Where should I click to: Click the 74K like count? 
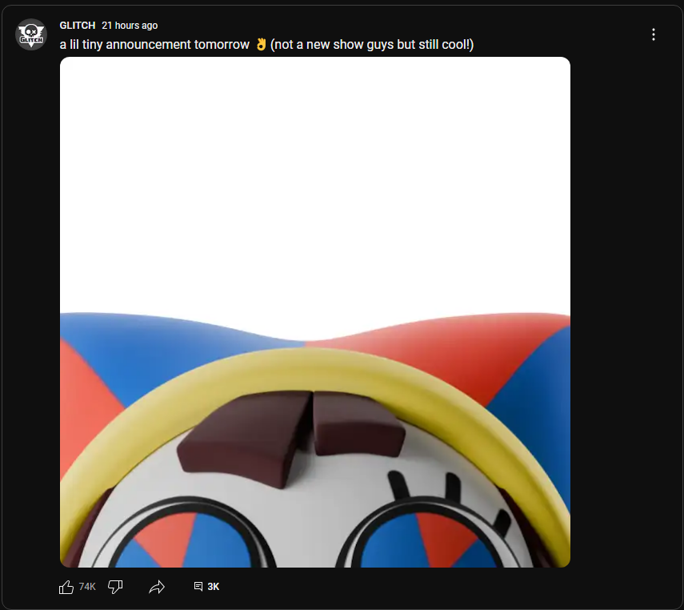[x=87, y=587]
